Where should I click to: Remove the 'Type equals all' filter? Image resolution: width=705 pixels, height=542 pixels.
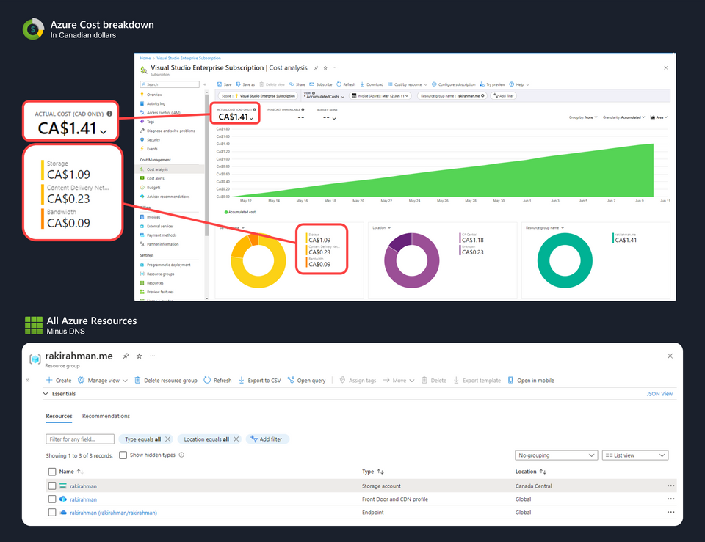(x=168, y=439)
